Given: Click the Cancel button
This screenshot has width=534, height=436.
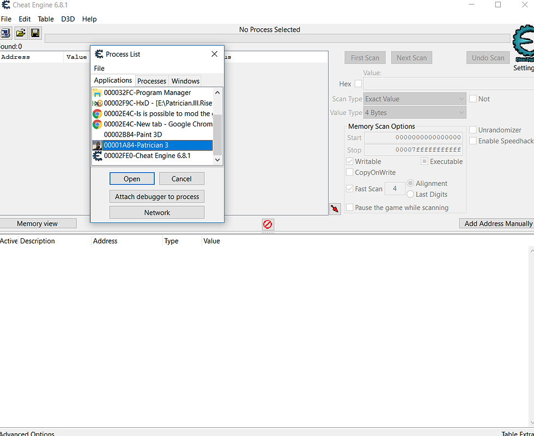Looking at the screenshot, I should click(181, 179).
